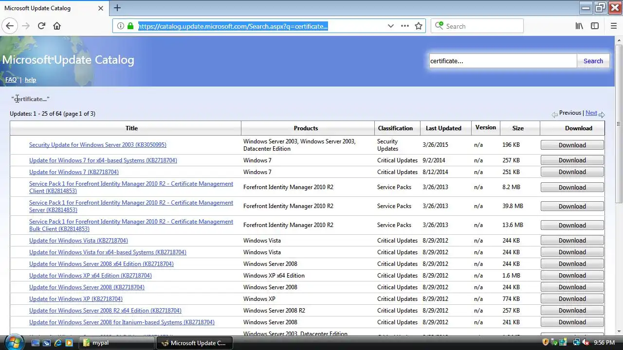Switch to the mypal taskbar window
The height and width of the screenshot is (350, 623).
117,343
